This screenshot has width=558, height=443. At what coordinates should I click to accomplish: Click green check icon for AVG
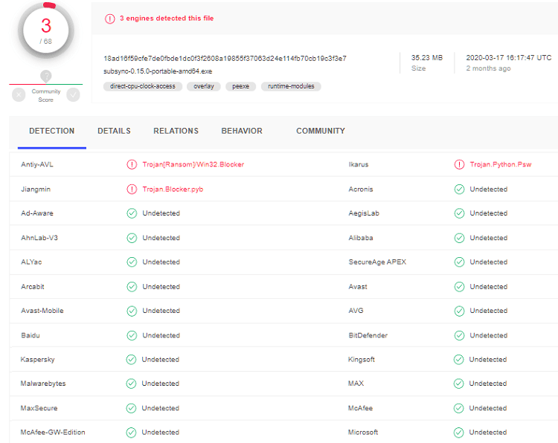coord(459,311)
